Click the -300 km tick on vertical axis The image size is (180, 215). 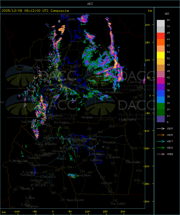pyautogui.click(x=147, y=201)
